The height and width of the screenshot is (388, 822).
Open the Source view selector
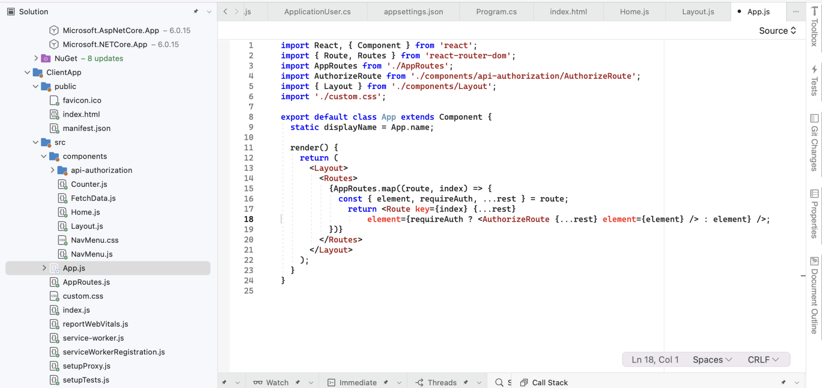pyautogui.click(x=777, y=30)
